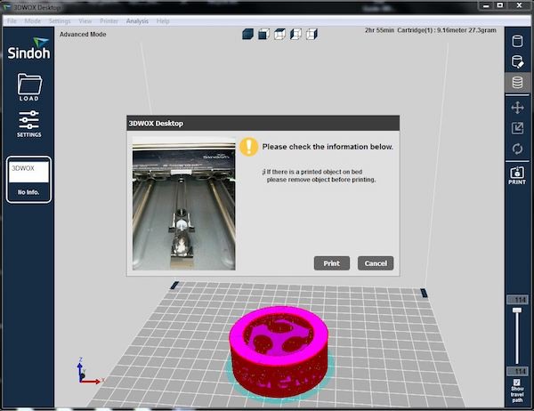
Task: Click the cylinder with pencil edit icon
Action: [517, 62]
